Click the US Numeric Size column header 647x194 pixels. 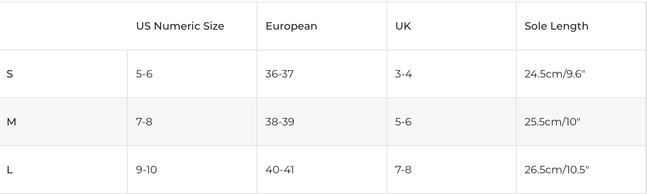(180, 26)
